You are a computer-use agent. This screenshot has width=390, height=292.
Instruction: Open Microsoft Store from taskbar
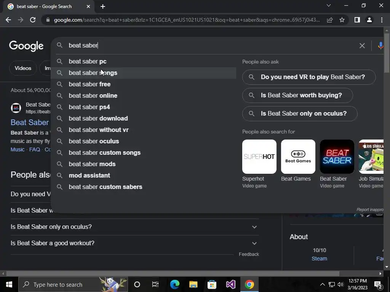tap(212, 284)
